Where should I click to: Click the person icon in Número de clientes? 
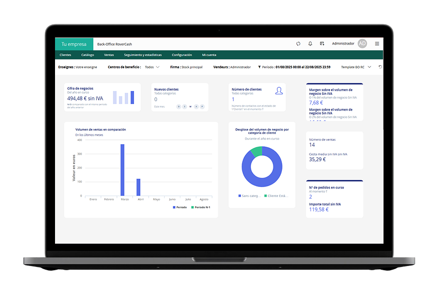pyautogui.click(x=279, y=91)
